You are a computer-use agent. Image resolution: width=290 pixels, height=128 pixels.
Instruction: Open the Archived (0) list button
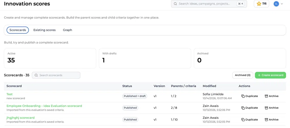click(x=243, y=75)
